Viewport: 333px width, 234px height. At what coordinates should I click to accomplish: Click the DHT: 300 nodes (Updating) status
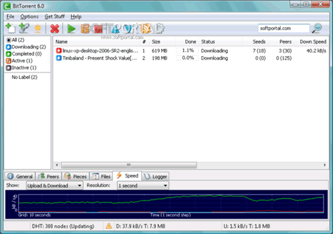click(x=63, y=226)
